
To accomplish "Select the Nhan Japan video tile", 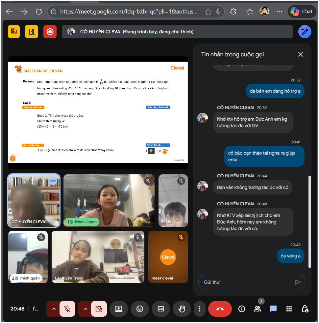I will [109, 200].
